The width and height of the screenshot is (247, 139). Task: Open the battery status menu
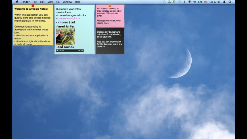click(x=200, y=2)
